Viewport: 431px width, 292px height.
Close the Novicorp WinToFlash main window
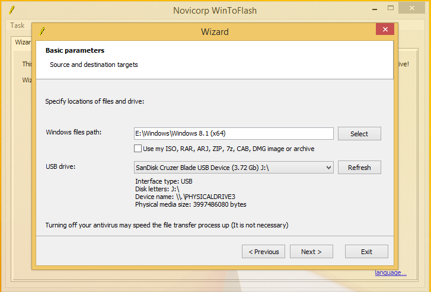coord(412,8)
